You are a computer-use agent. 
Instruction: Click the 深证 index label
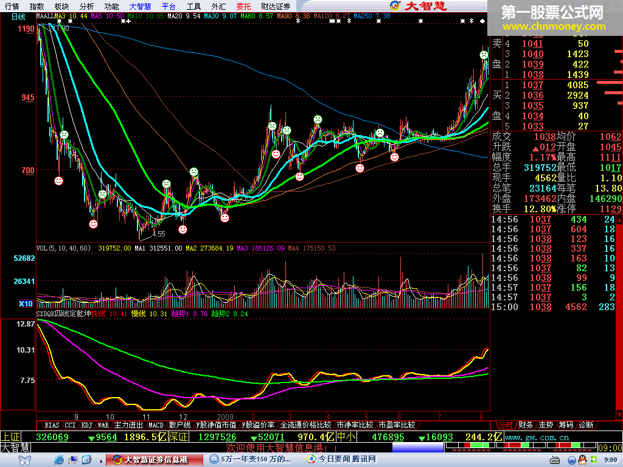tap(178, 437)
